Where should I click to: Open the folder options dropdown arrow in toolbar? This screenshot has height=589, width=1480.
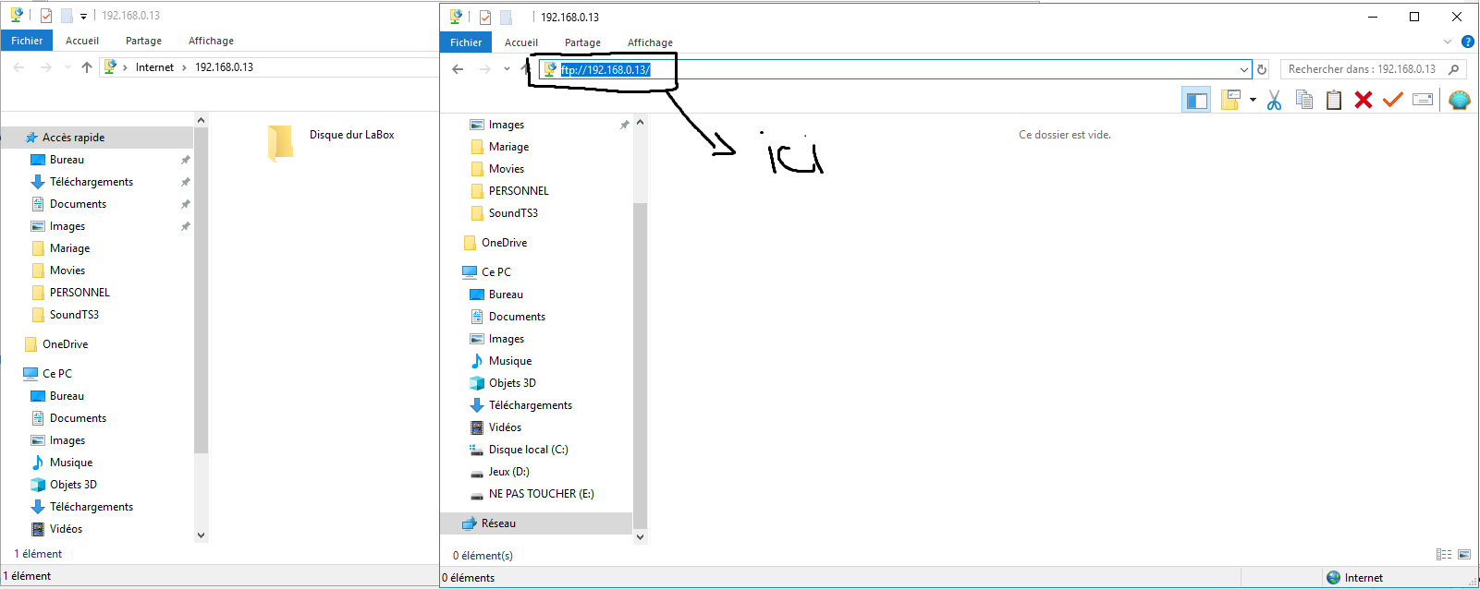(1253, 100)
